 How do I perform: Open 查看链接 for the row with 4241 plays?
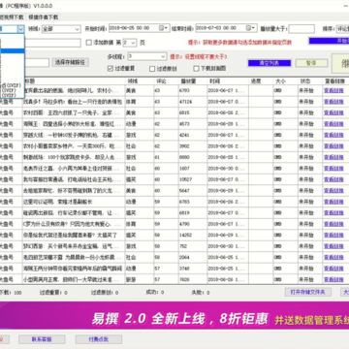pyautogui.click(x=333, y=135)
